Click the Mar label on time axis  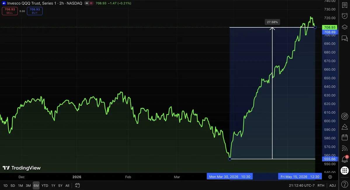[177, 177]
